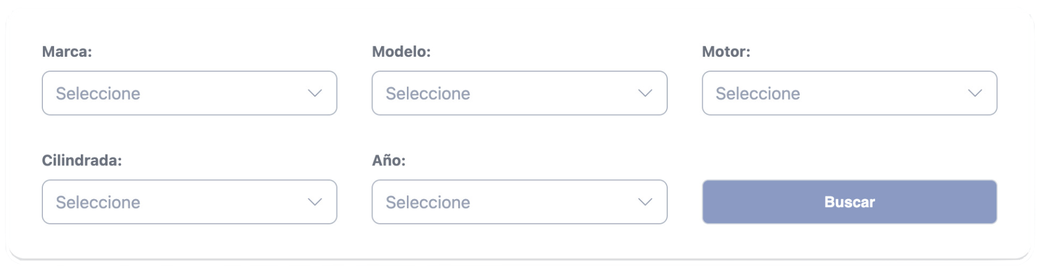Click the chevron arrow in Modelo field
This screenshot has height=266, width=1039.
pos(645,93)
